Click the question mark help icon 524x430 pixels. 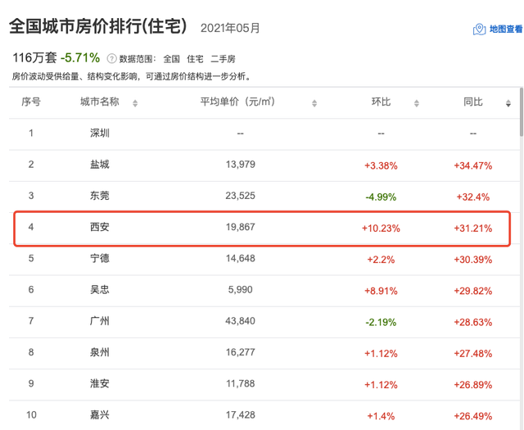pos(111,59)
